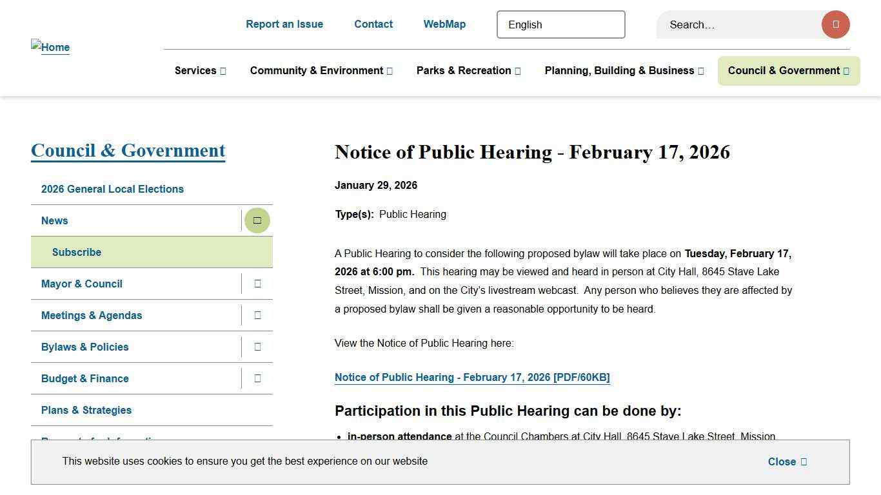
Task: Dismiss the cookie notice with Close
Action: click(x=786, y=461)
